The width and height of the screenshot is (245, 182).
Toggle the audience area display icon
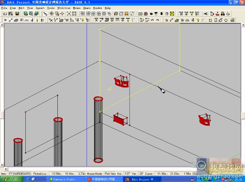click(x=27, y=20)
